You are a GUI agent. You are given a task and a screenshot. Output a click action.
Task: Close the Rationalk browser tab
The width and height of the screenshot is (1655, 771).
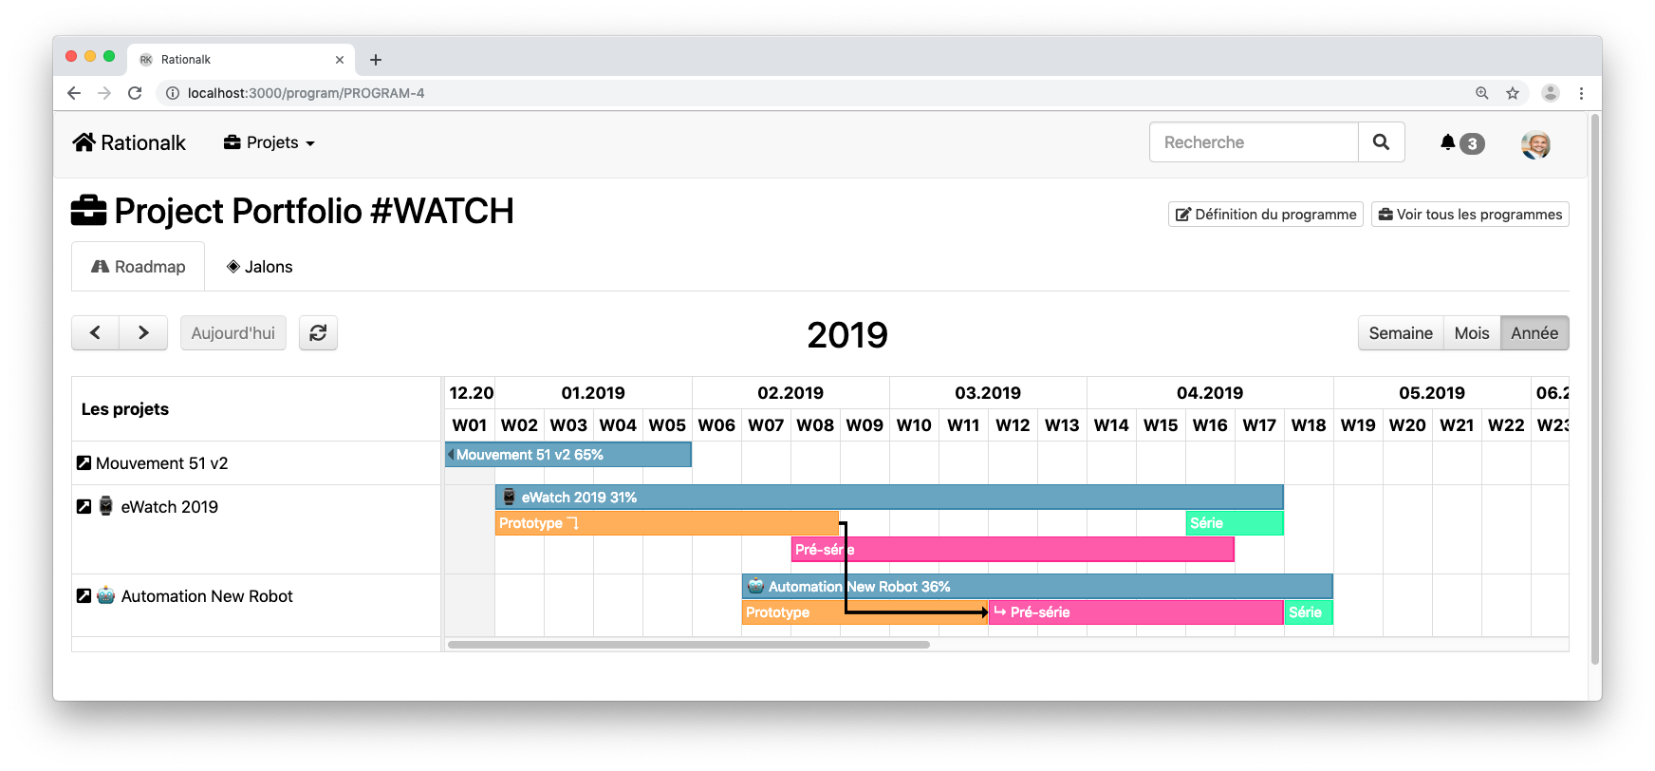coord(340,60)
